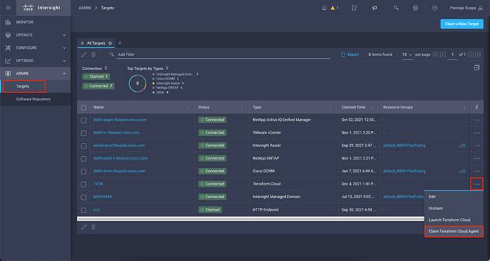This screenshot has height=261, width=490.
Task: Sort by the Status column arrows
Action: point(242,107)
